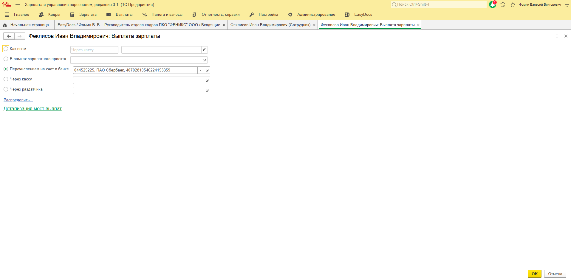Confirm with the OK button
This screenshot has height=280, width=571.
(534, 274)
